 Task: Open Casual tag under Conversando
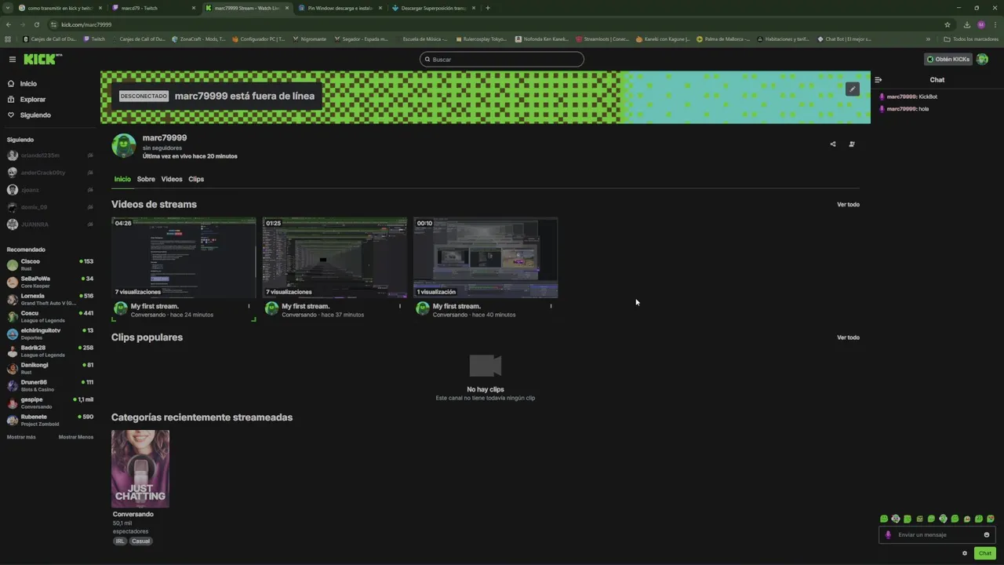140,541
